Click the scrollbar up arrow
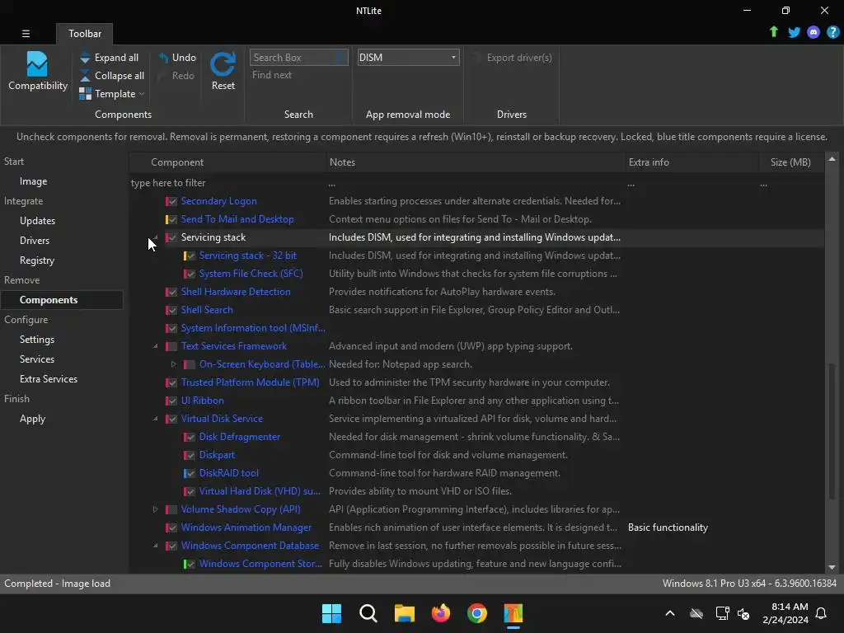The image size is (844, 633). (832, 159)
